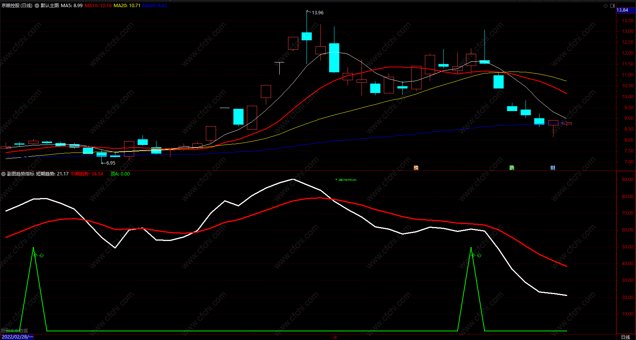This screenshot has height=340, width=636.
Task: Click the 顶A: 0.00 value
Action: [120, 174]
